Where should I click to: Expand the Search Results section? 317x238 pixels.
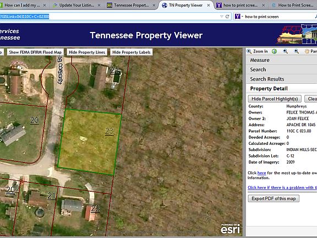[281, 79]
